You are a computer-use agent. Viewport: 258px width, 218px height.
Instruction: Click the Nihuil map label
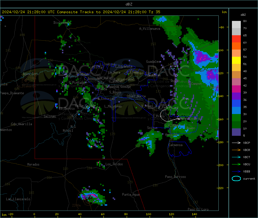point(68,131)
